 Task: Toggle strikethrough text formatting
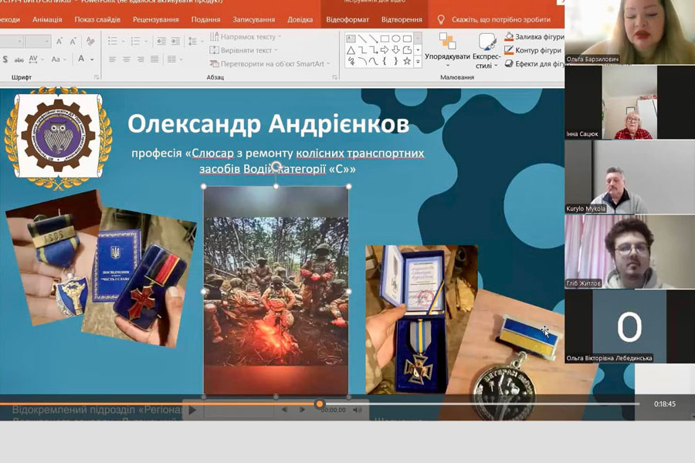click(18, 59)
